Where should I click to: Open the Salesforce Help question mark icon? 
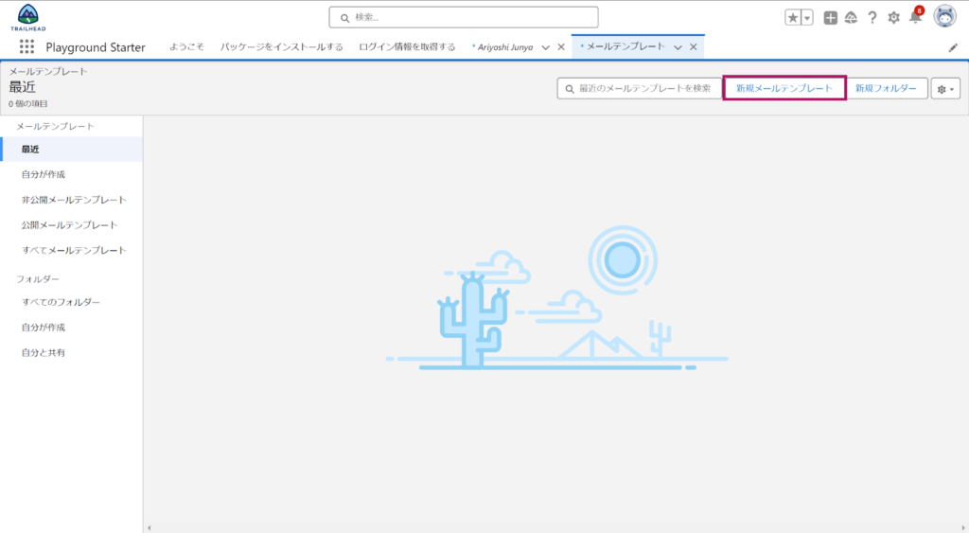pyautogui.click(x=872, y=18)
